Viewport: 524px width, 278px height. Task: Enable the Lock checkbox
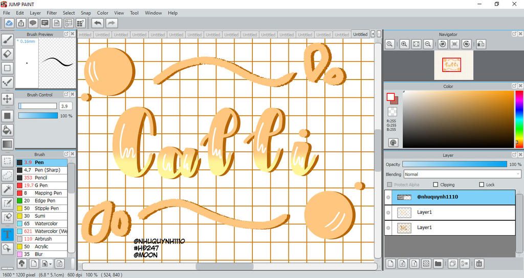click(482, 185)
